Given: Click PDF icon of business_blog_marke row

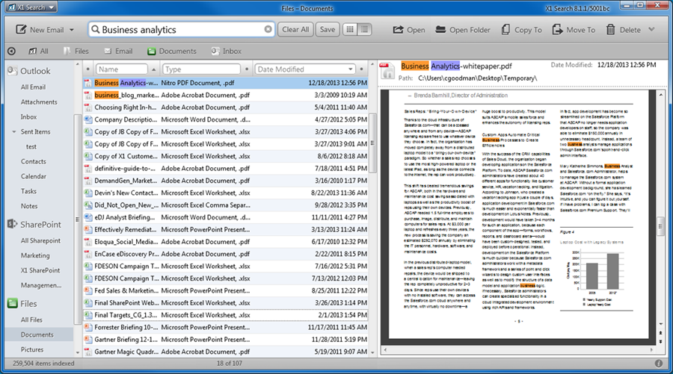Looking at the screenshot, I should coord(88,95).
